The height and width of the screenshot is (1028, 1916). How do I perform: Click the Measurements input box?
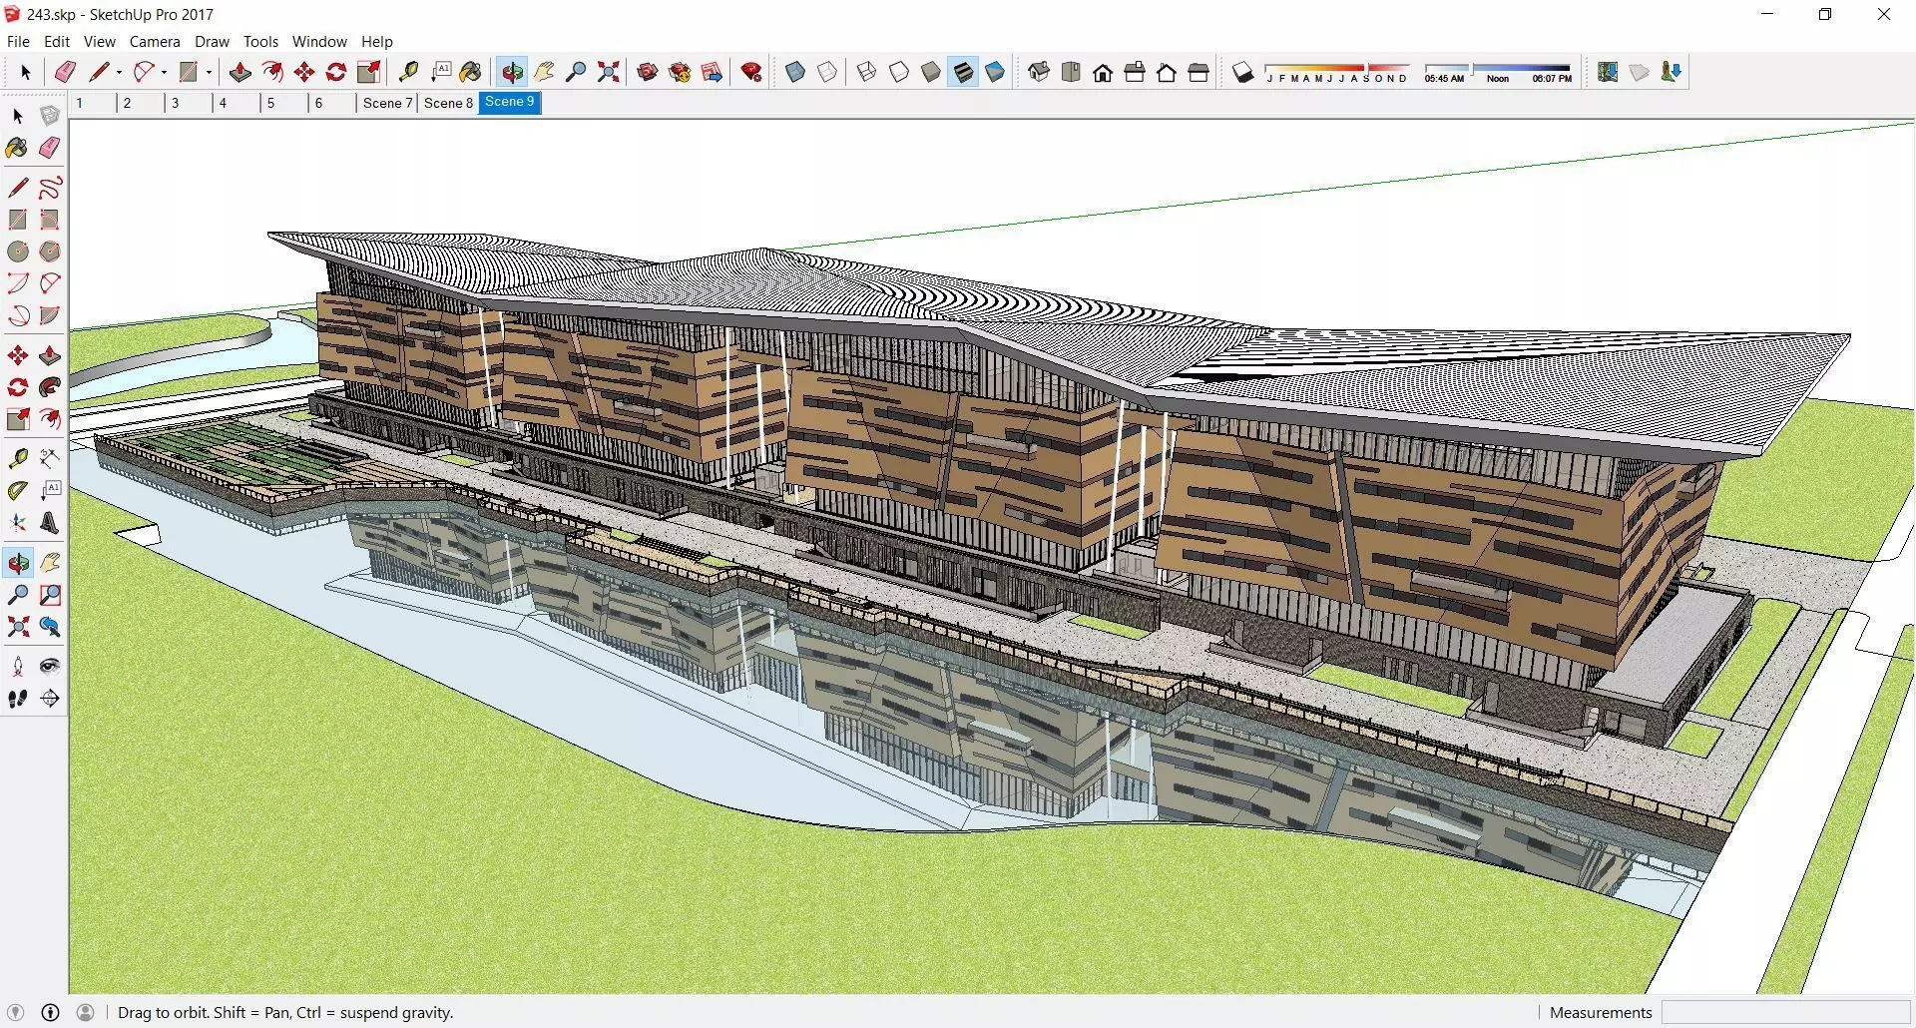tap(1785, 1012)
